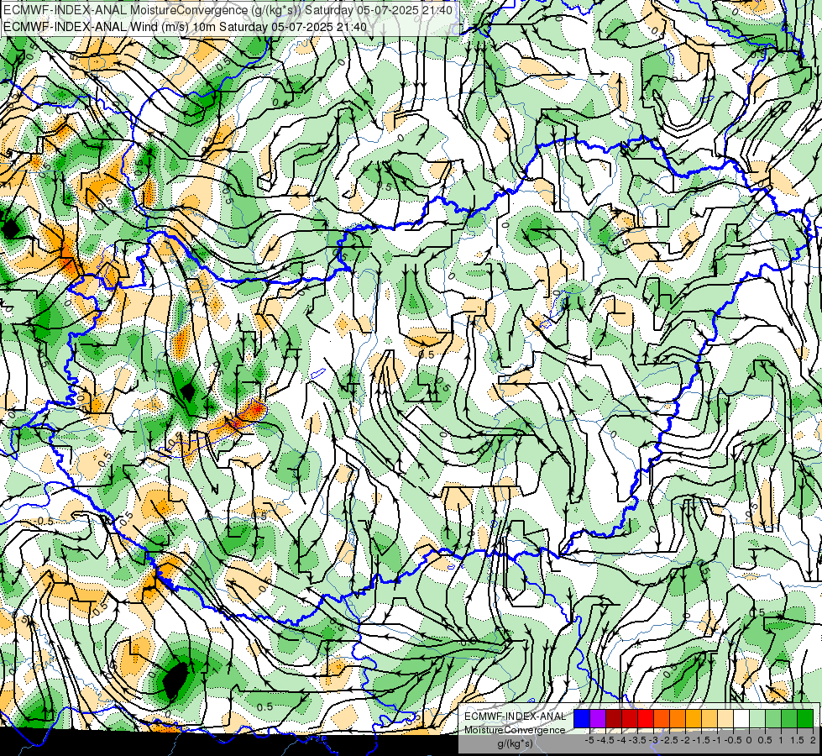
Task: Click the legend label 'MoistureConvergence'
Action: [x=515, y=730]
